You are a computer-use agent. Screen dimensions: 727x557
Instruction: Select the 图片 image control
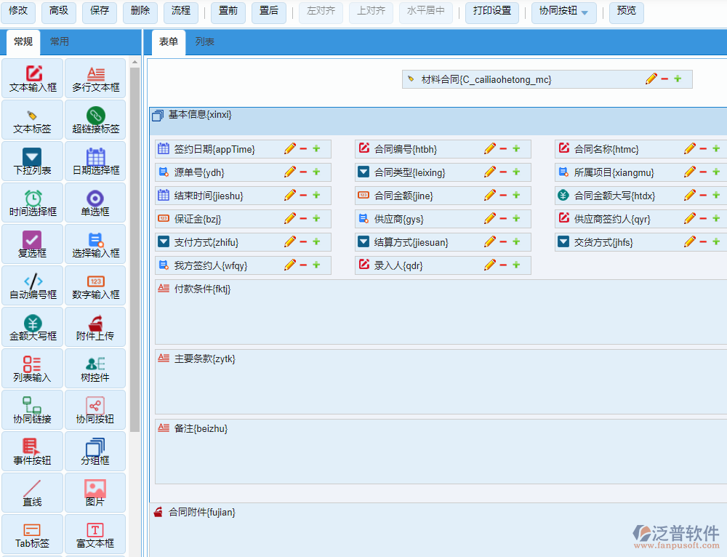coord(95,493)
